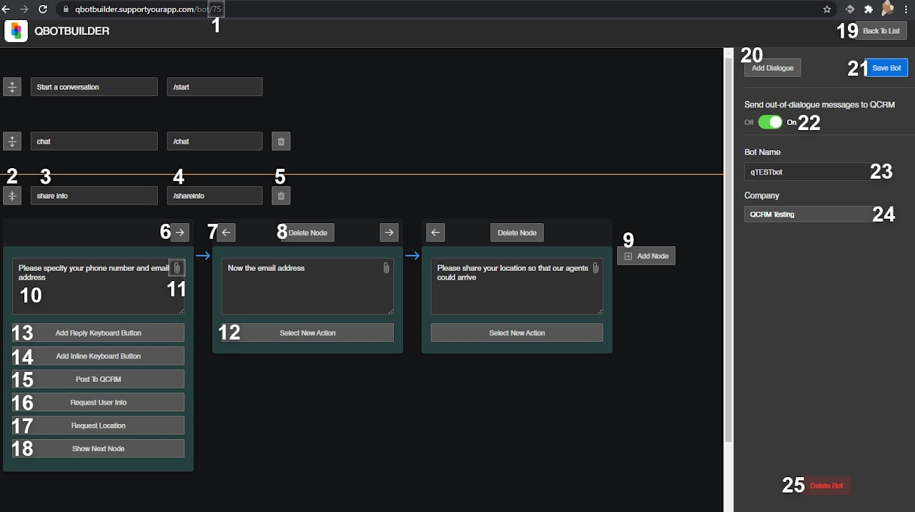Screen dimensions: 915x512
Task: Open the browser extensions puzzle icon
Action: pos(869,9)
